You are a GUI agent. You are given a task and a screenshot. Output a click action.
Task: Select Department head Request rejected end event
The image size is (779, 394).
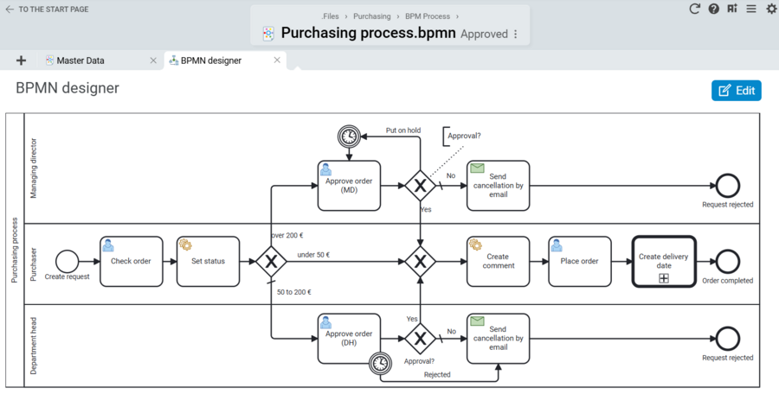pyautogui.click(x=728, y=339)
